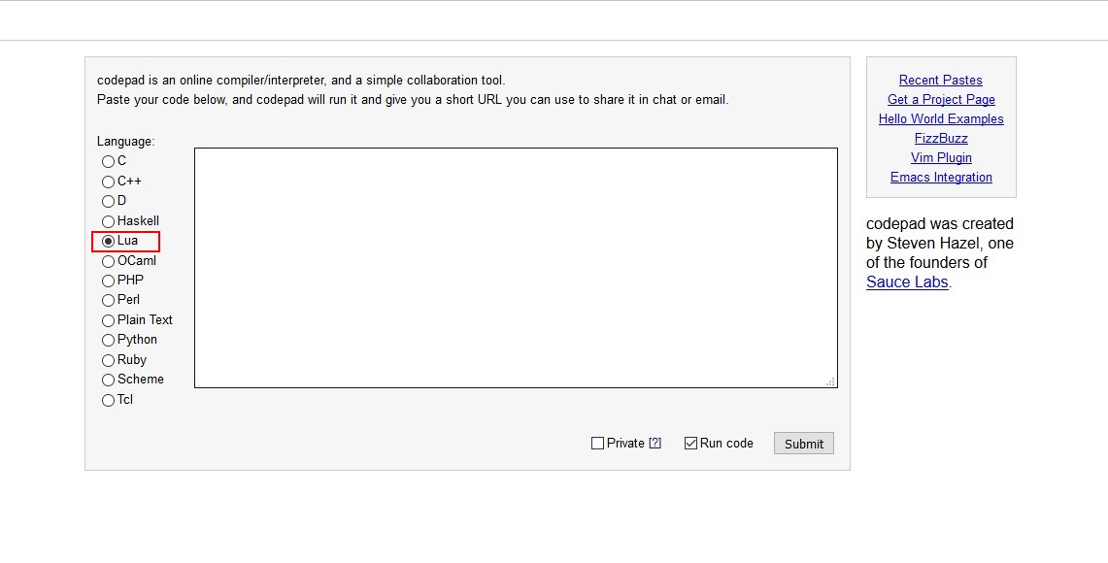Select OCaml language option

coord(108,261)
